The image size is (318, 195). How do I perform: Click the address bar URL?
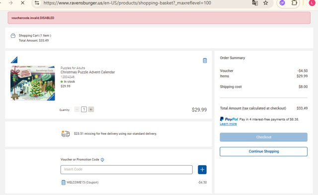[127, 3]
